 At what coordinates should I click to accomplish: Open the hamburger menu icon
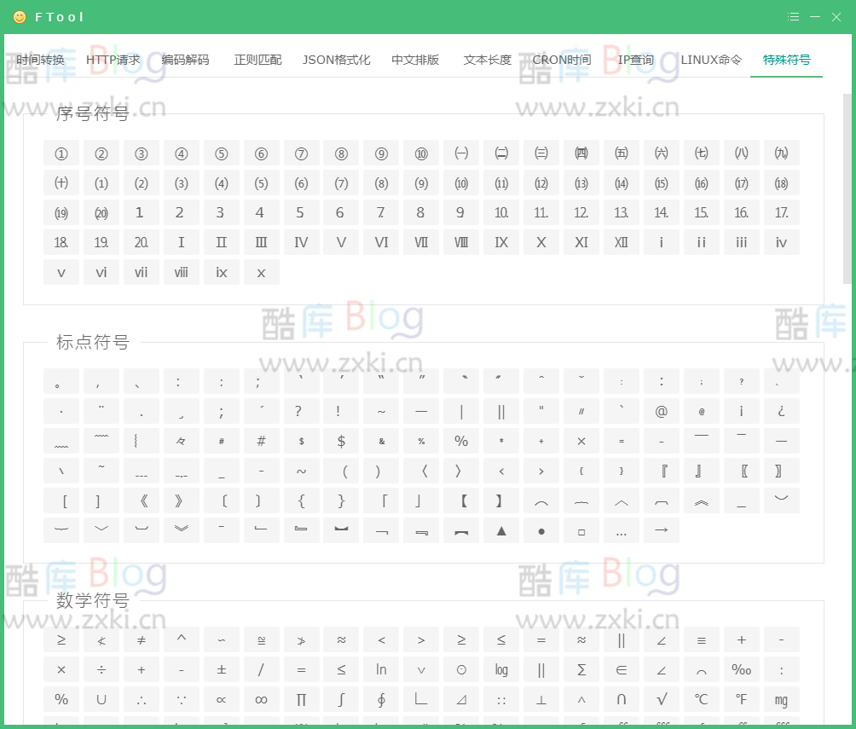[792, 16]
